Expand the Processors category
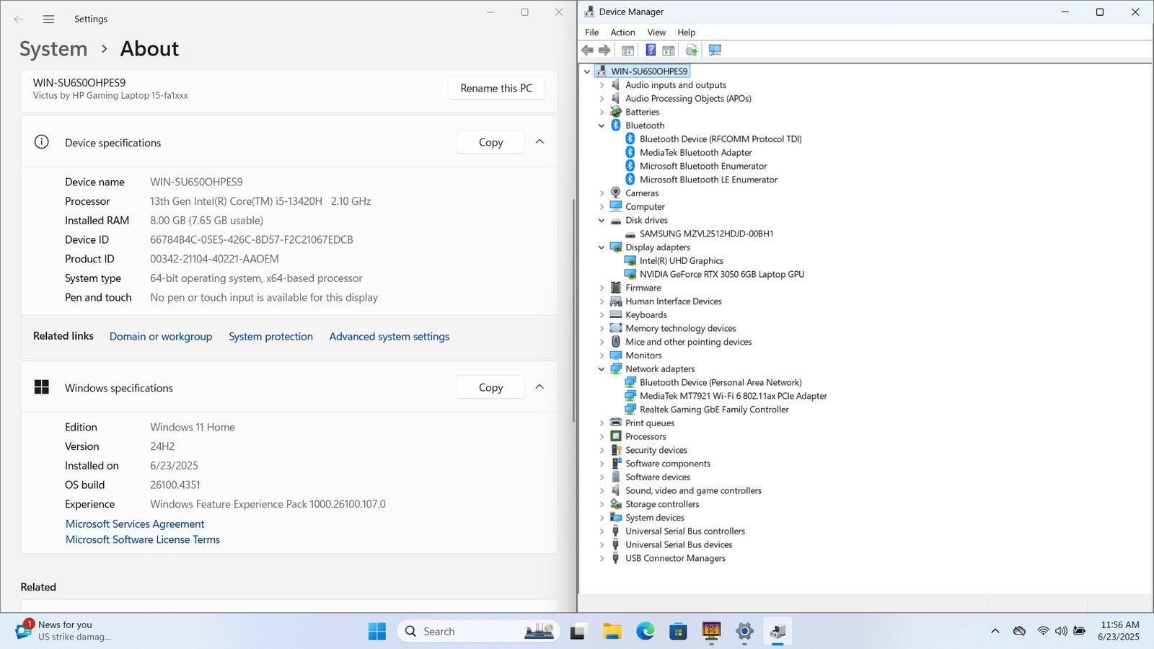 [602, 437]
